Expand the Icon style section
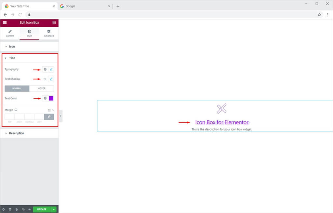Viewport: 333px width, 213px height. [x=12, y=47]
